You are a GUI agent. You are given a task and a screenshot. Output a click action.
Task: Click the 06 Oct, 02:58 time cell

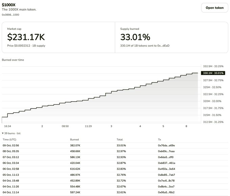11,169
